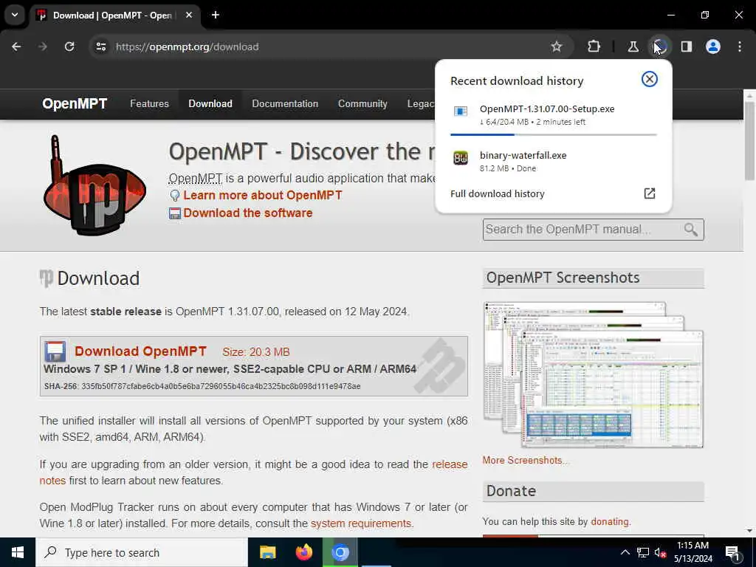The height and width of the screenshot is (567, 756).
Task: Close the Download | OpenMPT tab
Action: click(x=189, y=15)
